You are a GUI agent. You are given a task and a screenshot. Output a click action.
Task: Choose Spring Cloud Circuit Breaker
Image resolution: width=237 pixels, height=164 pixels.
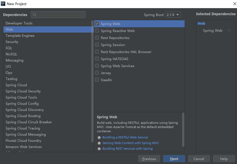point(47,122)
